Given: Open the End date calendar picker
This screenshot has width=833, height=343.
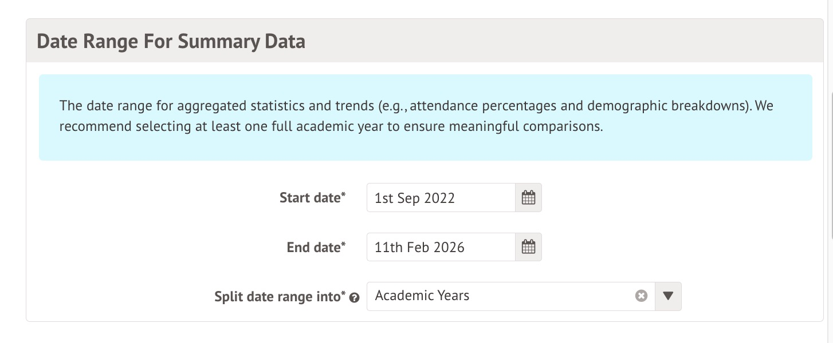Looking at the screenshot, I should [528, 247].
